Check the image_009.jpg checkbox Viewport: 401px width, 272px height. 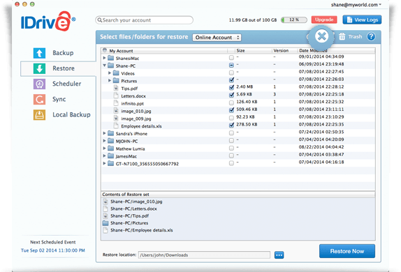point(231,118)
